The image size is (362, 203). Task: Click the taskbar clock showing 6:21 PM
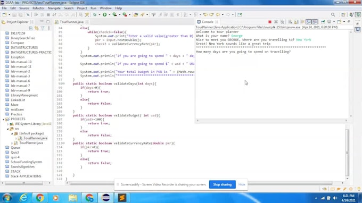pyautogui.click(x=349, y=198)
